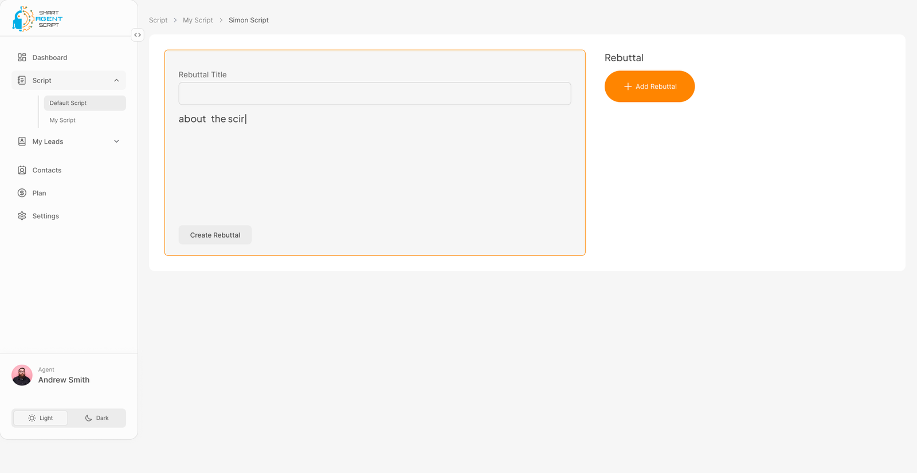Click Andrew Smith profile avatar
Viewport: 917px width, 473px height.
coord(22,375)
